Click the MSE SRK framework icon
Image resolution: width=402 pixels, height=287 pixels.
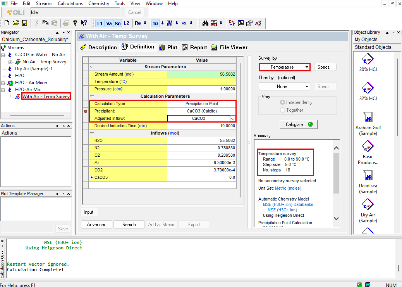pyautogui.click(x=170, y=23)
